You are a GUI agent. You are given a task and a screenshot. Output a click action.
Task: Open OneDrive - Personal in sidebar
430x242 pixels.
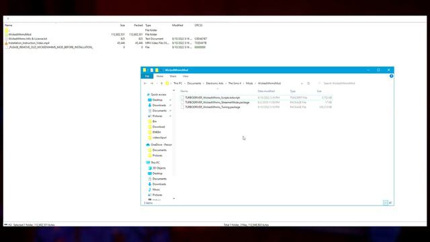[x=161, y=145]
